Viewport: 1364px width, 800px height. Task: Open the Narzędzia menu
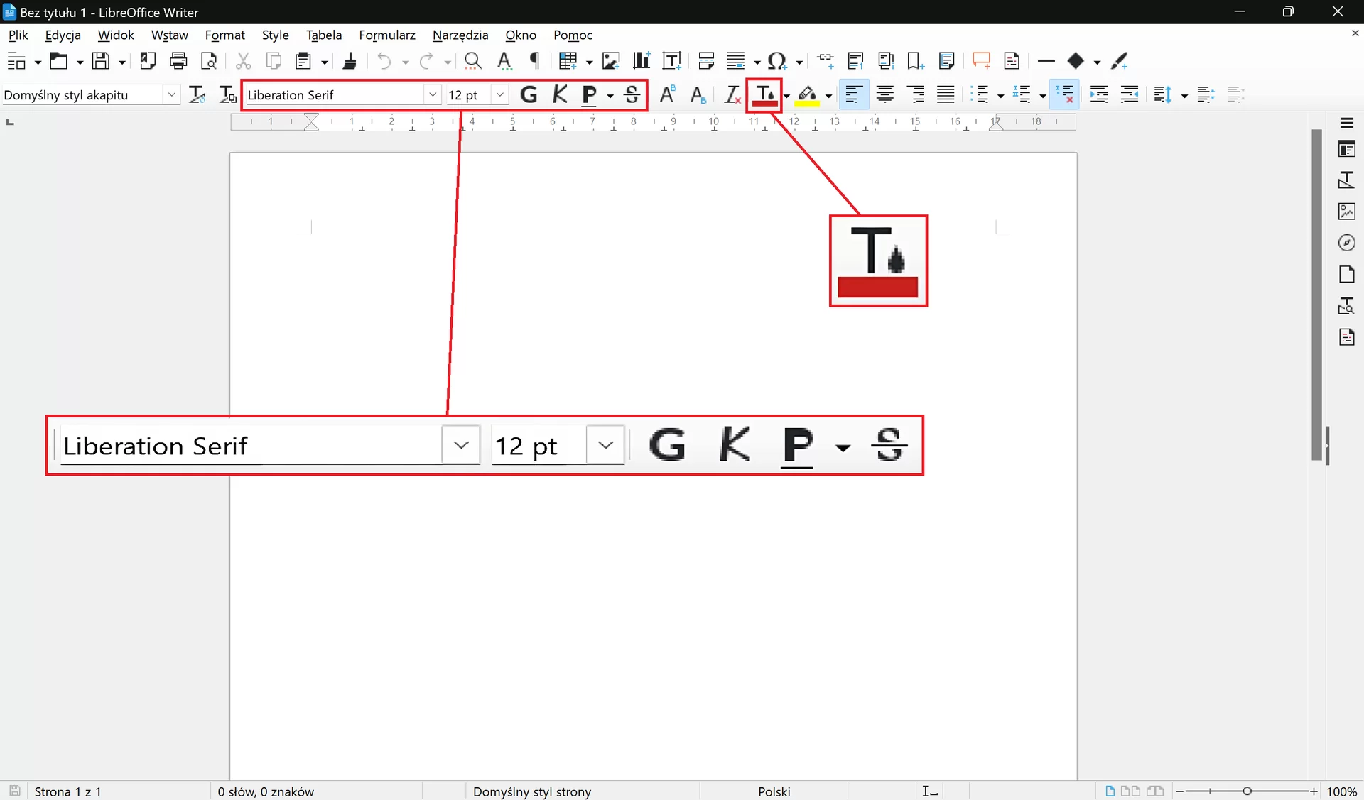[460, 35]
